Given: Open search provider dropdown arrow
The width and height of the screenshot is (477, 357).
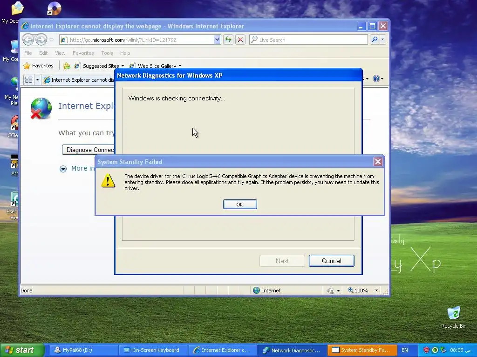Looking at the screenshot, I should click(383, 40).
